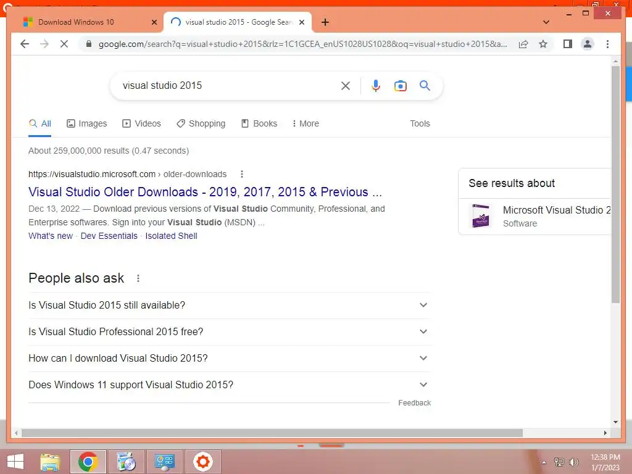
Task: Close the Download Windows 10 tab
Action: point(154,22)
